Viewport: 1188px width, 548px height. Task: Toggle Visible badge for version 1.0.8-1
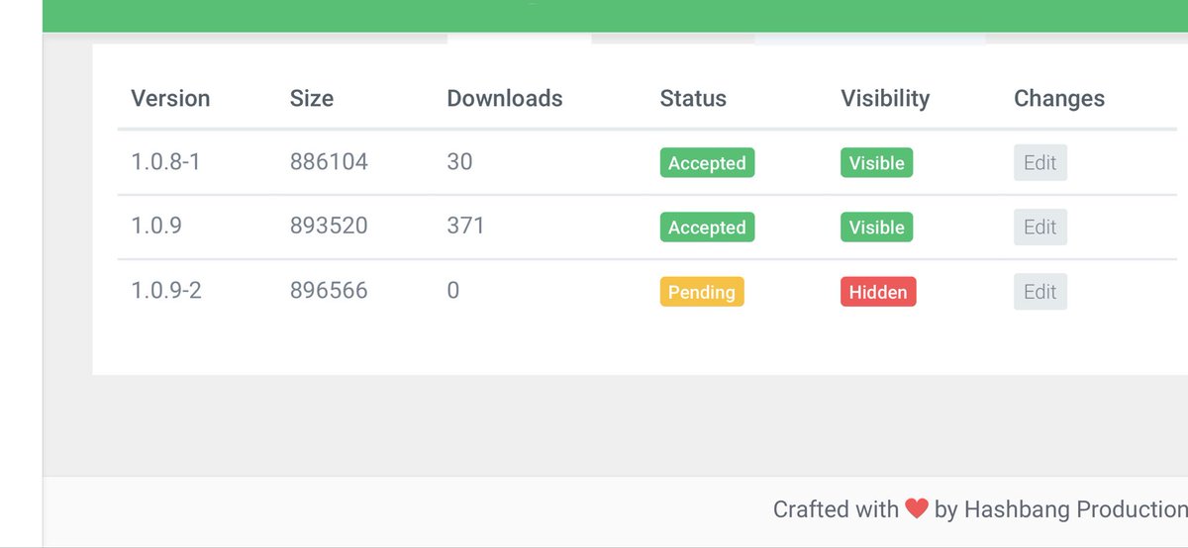[876, 163]
